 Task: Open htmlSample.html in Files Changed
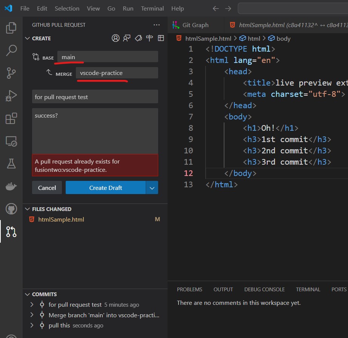pyautogui.click(x=61, y=219)
